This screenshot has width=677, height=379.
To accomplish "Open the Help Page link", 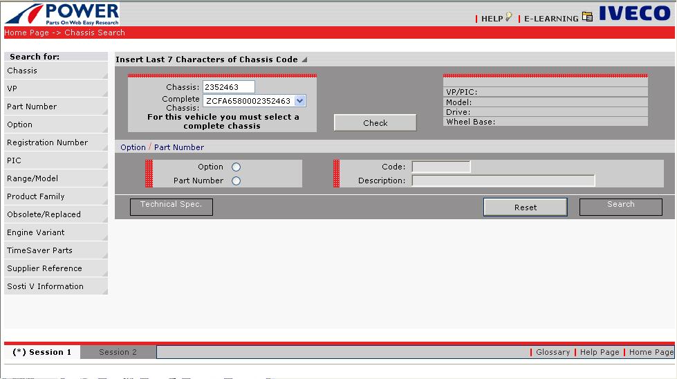I will [x=600, y=352].
